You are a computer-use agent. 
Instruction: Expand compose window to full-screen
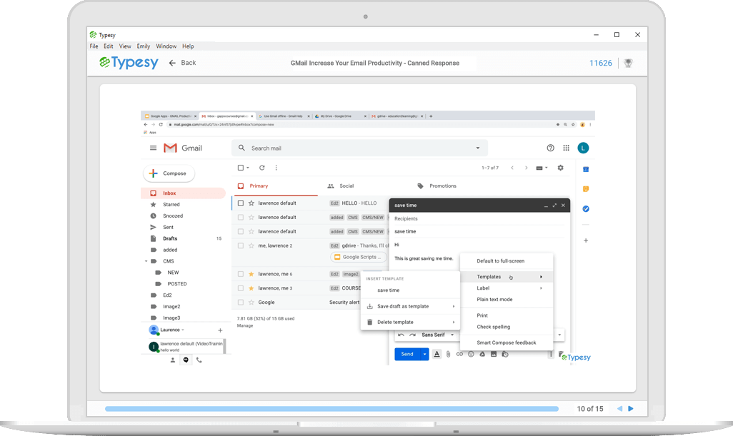point(554,206)
